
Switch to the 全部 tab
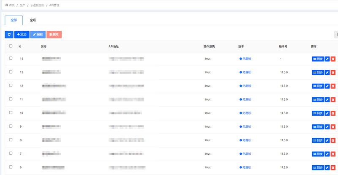coord(14,20)
